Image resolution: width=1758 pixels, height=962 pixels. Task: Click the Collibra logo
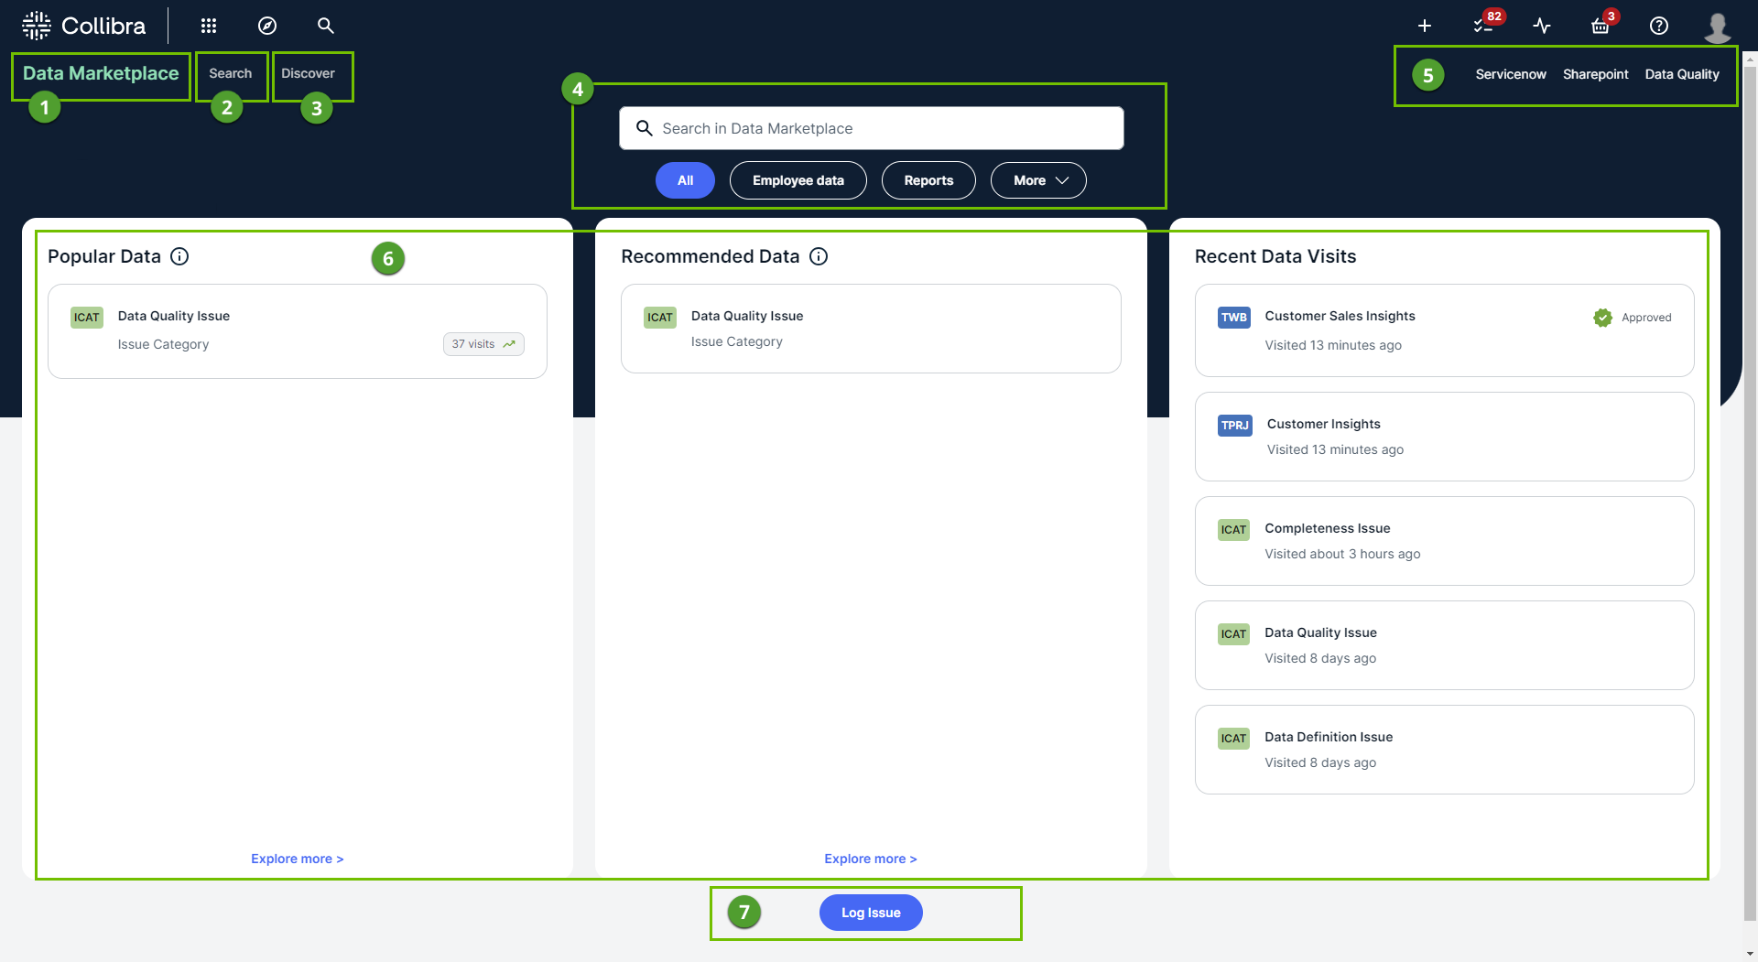tap(84, 26)
